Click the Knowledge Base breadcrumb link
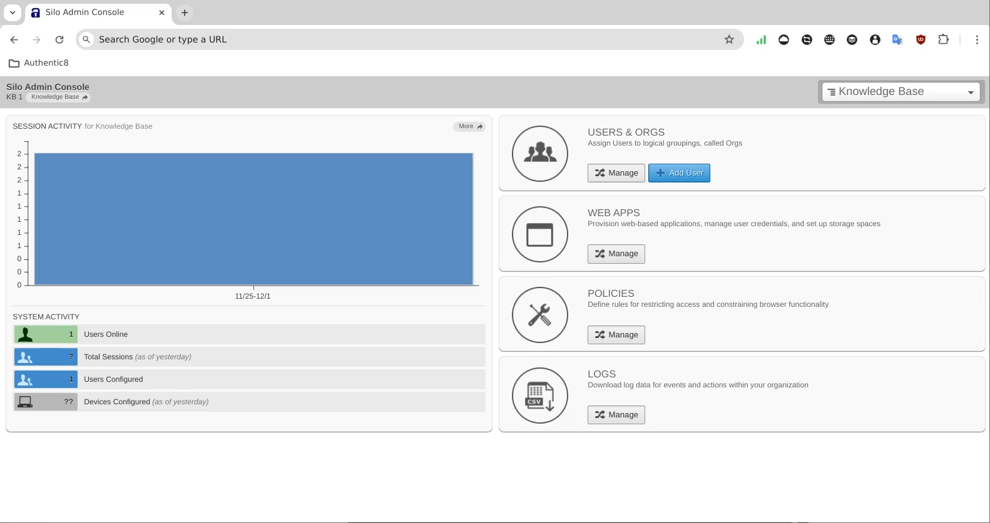This screenshot has height=523, width=990. click(59, 97)
